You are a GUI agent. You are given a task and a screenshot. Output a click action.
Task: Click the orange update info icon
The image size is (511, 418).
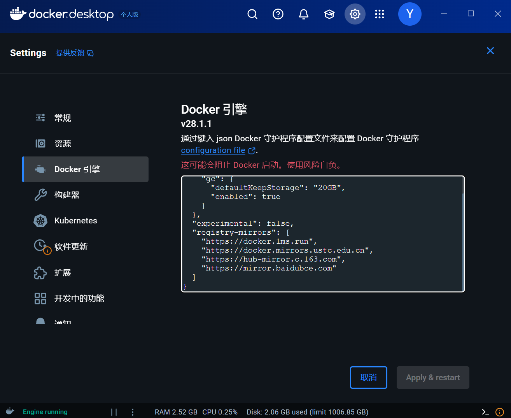pyautogui.click(x=500, y=412)
